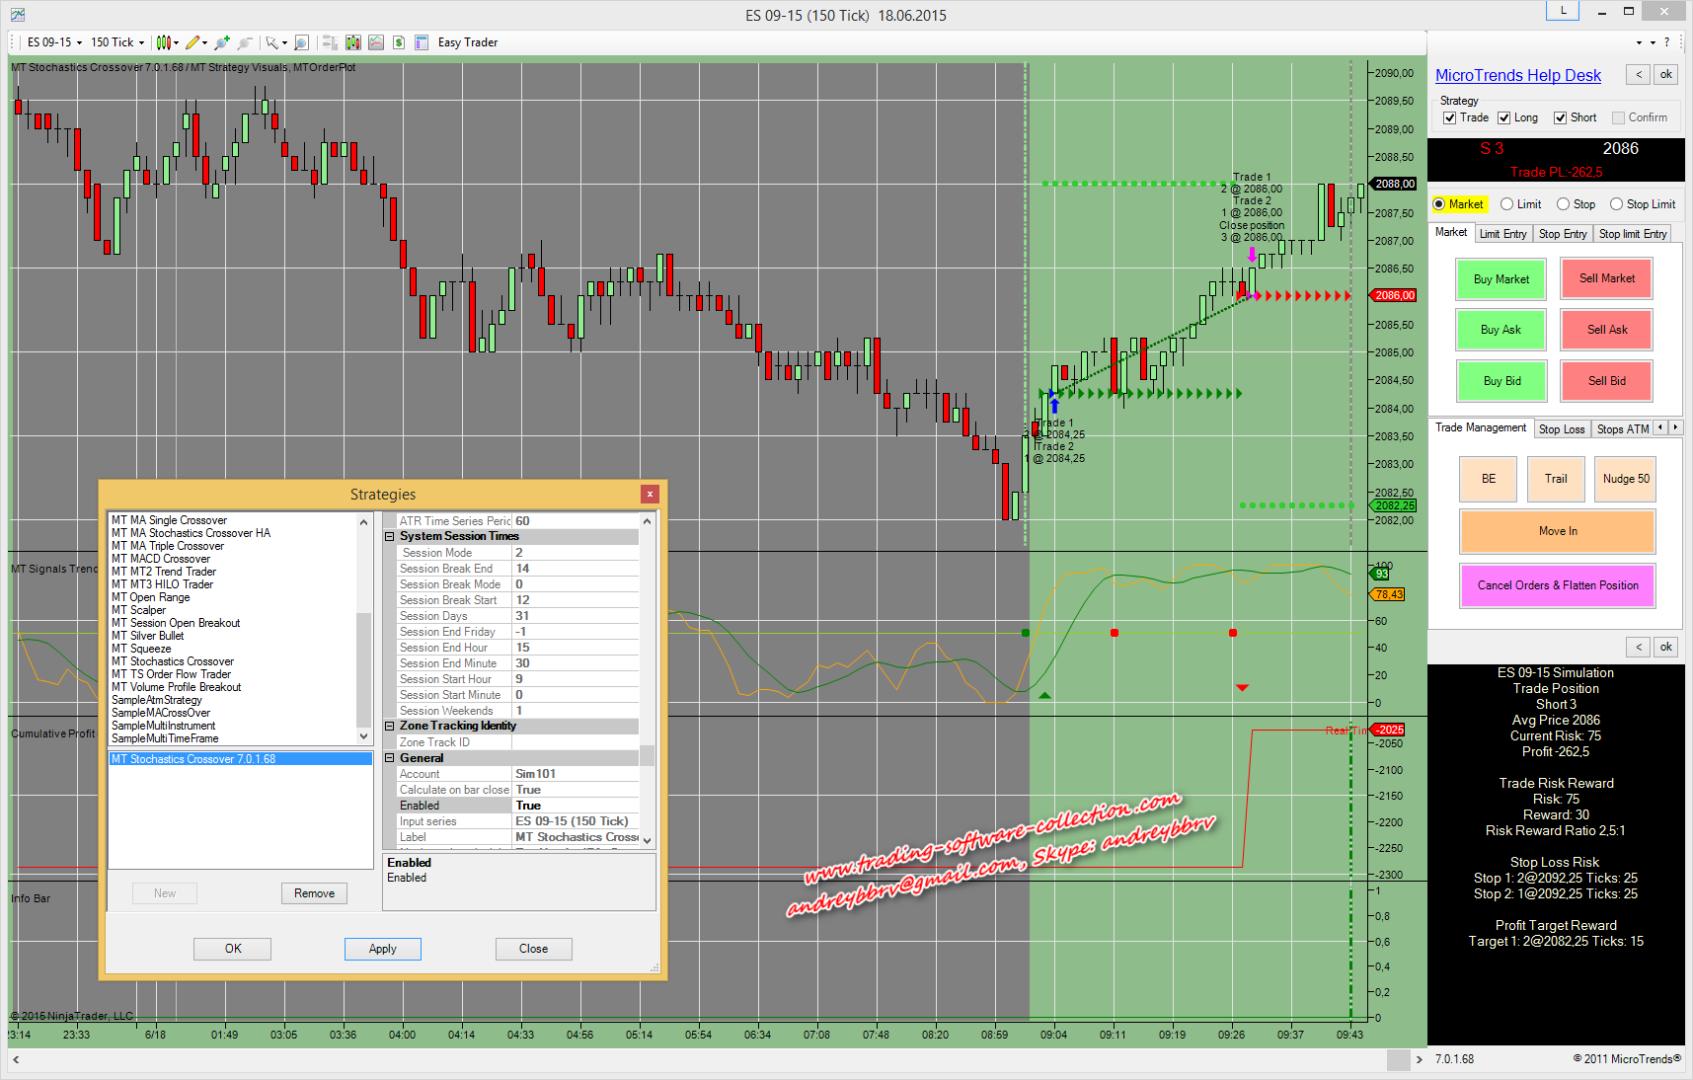Viewport: 1693px width, 1080px height.
Task: Open the chart style candlestick icon
Action: pyautogui.click(x=164, y=42)
